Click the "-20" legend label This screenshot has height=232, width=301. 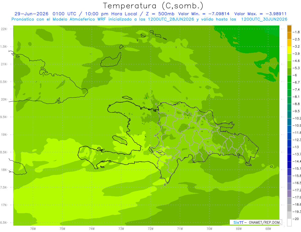click(296, 219)
